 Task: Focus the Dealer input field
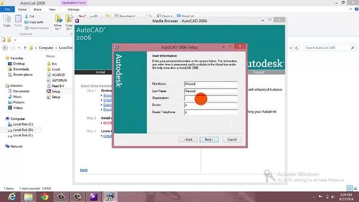point(211,105)
